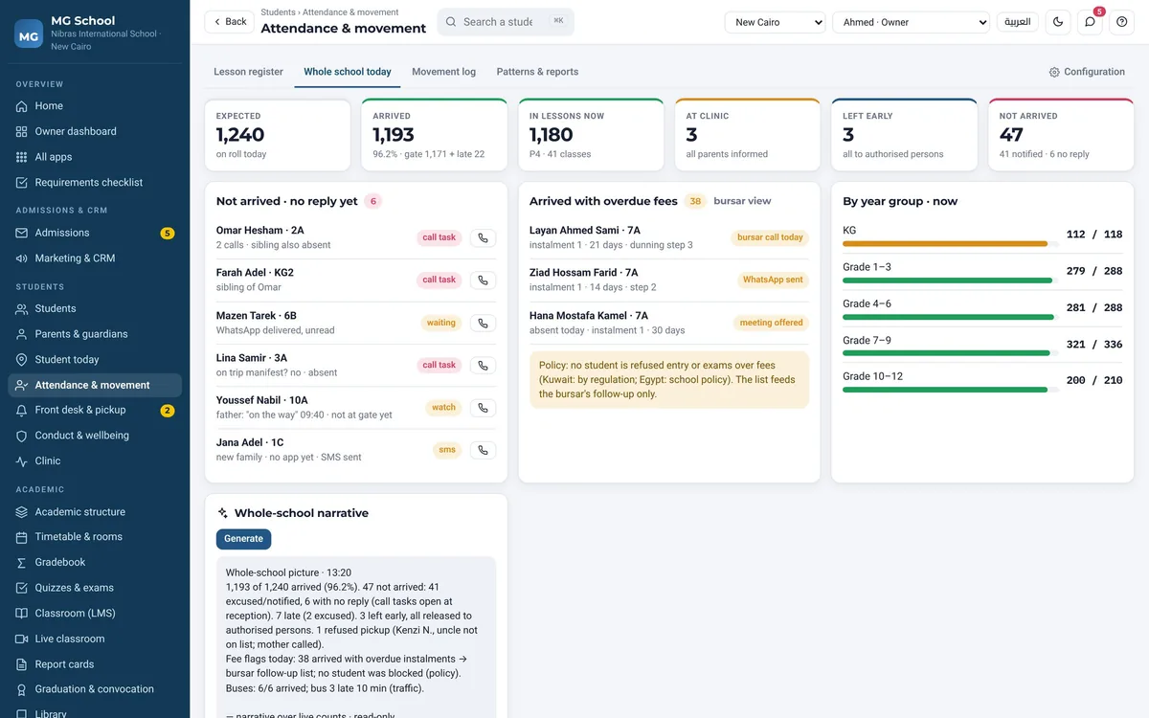Screen dimensions: 1149x718
Task: Generate the whole-school narrative
Action: pyautogui.click(x=243, y=539)
